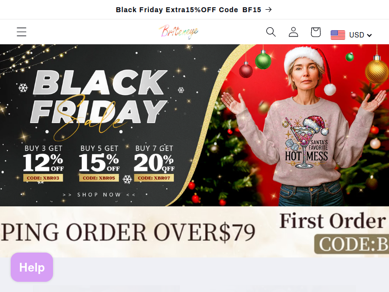Click the CODE: XBR03 coupon badge
Screen dimensions: 389x292
(43, 178)
